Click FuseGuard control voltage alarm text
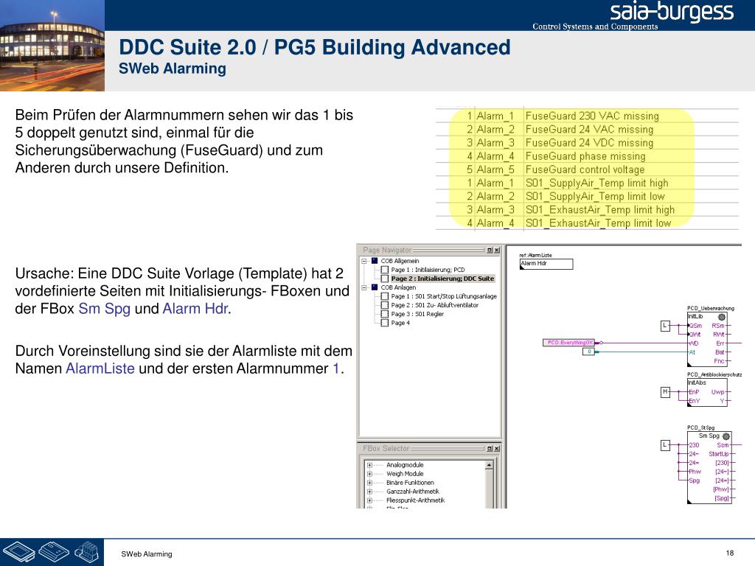Screen dimensions: 755x566 (585, 170)
